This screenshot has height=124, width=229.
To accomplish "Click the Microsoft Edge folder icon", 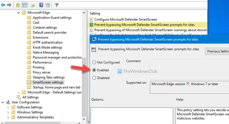I will tap(24, 12).
